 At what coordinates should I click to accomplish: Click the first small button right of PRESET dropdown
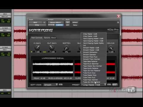point(109,85)
